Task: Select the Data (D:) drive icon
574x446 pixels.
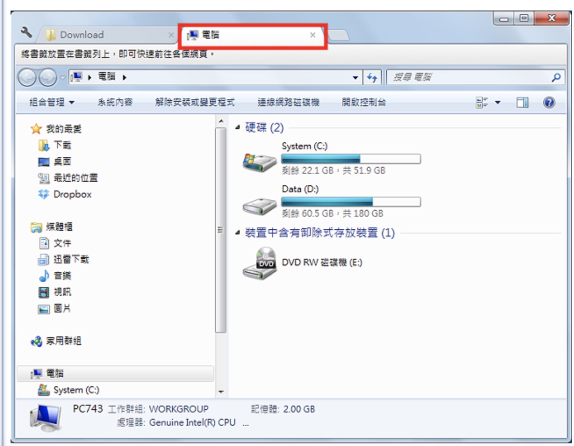Action: coord(259,205)
